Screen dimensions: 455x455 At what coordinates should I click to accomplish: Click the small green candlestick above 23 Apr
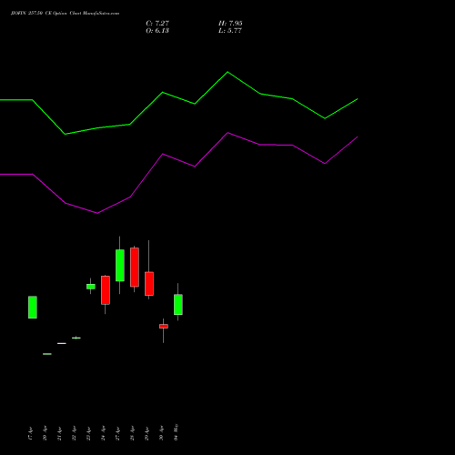91,287
